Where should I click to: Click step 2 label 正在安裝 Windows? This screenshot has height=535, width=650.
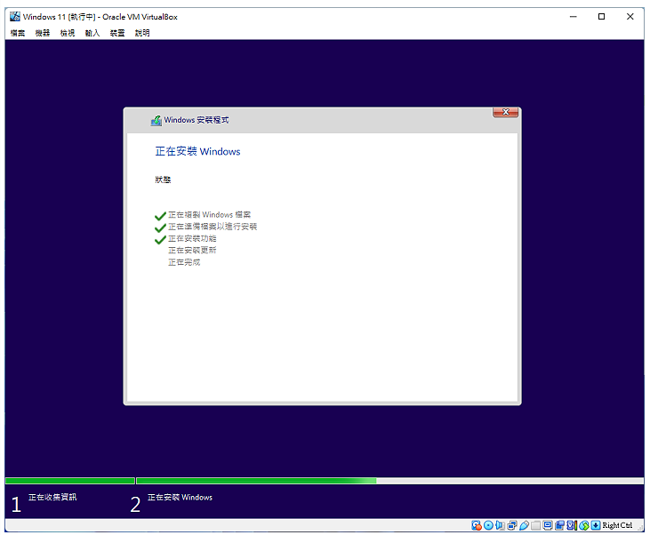click(x=180, y=498)
